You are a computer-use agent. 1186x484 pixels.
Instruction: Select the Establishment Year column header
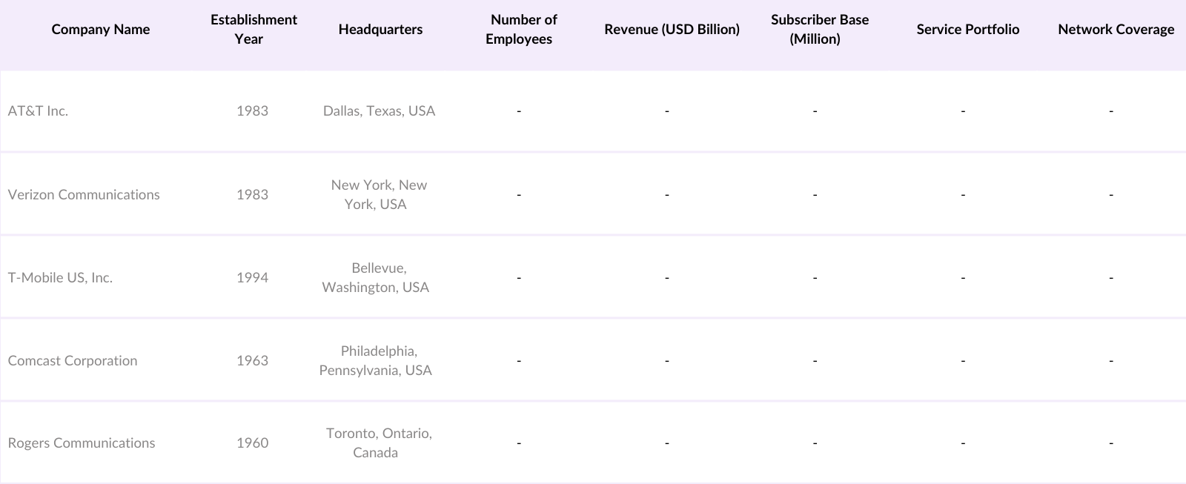pyautogui.click(x=254, y=30)
